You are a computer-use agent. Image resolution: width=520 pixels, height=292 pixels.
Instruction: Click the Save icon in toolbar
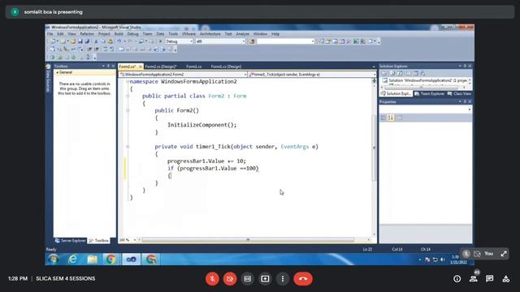point(80,41)
